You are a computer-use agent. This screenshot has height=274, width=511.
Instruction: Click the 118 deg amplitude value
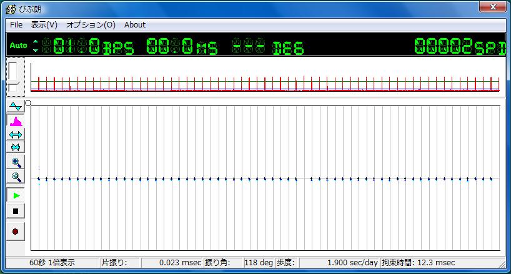tap(258, 263)
